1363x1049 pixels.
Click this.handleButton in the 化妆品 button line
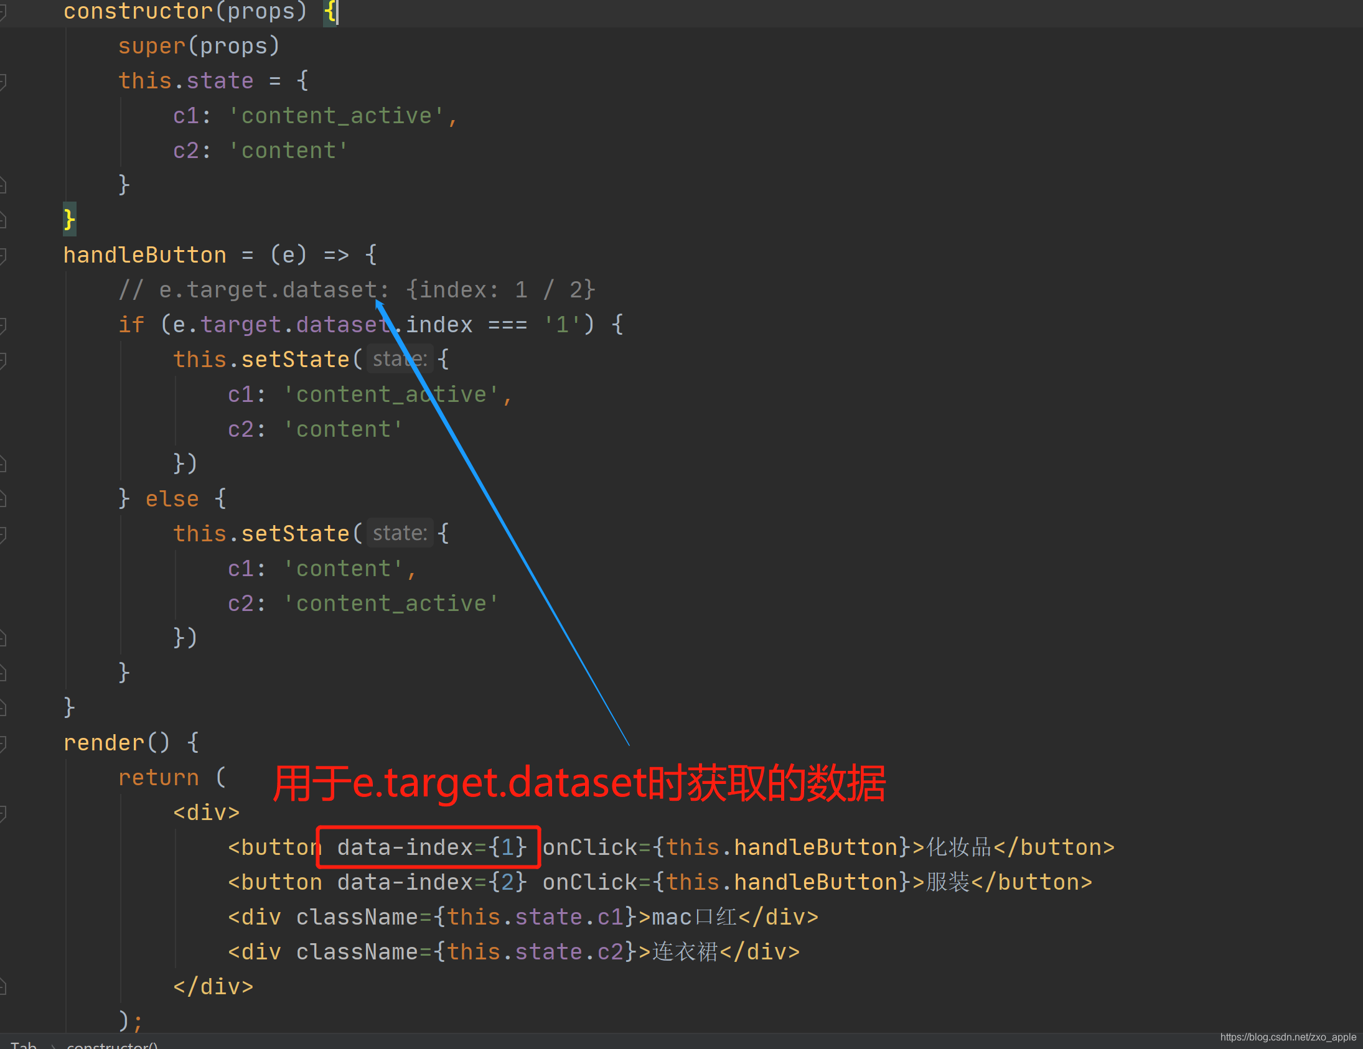782,847
